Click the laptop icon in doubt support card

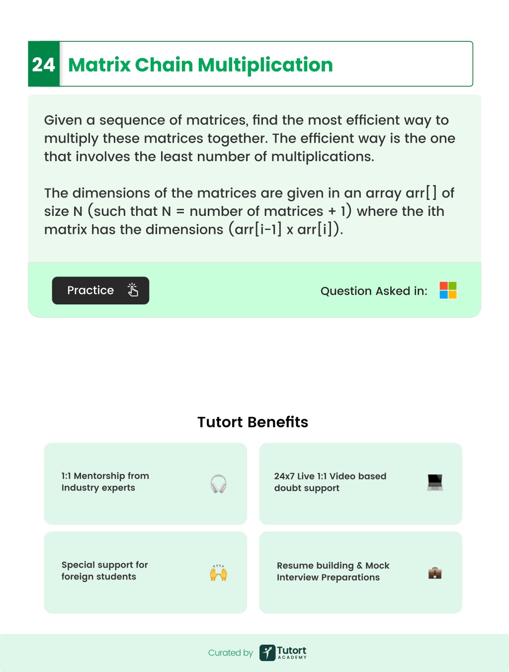(x=435, y=482)
